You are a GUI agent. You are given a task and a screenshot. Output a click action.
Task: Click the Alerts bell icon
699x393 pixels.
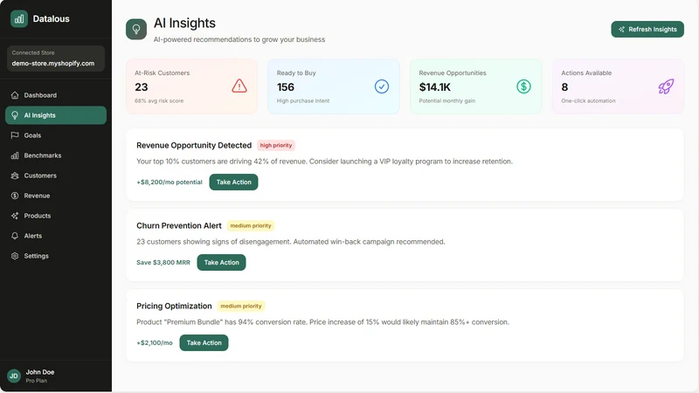coord(15,236)
